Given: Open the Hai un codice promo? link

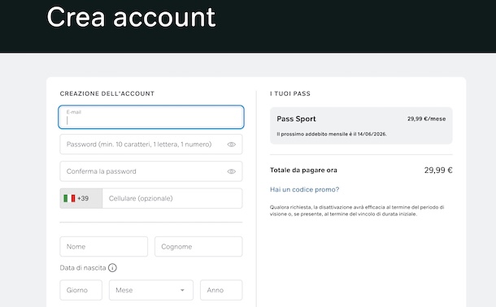Looking at the screenshot, I should tap(304, 189).
